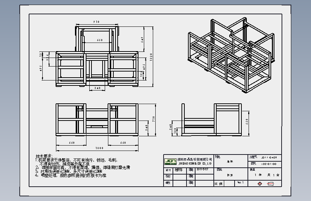
Task: Click the 550 dimension on side view
Action: tap(247, 122)
